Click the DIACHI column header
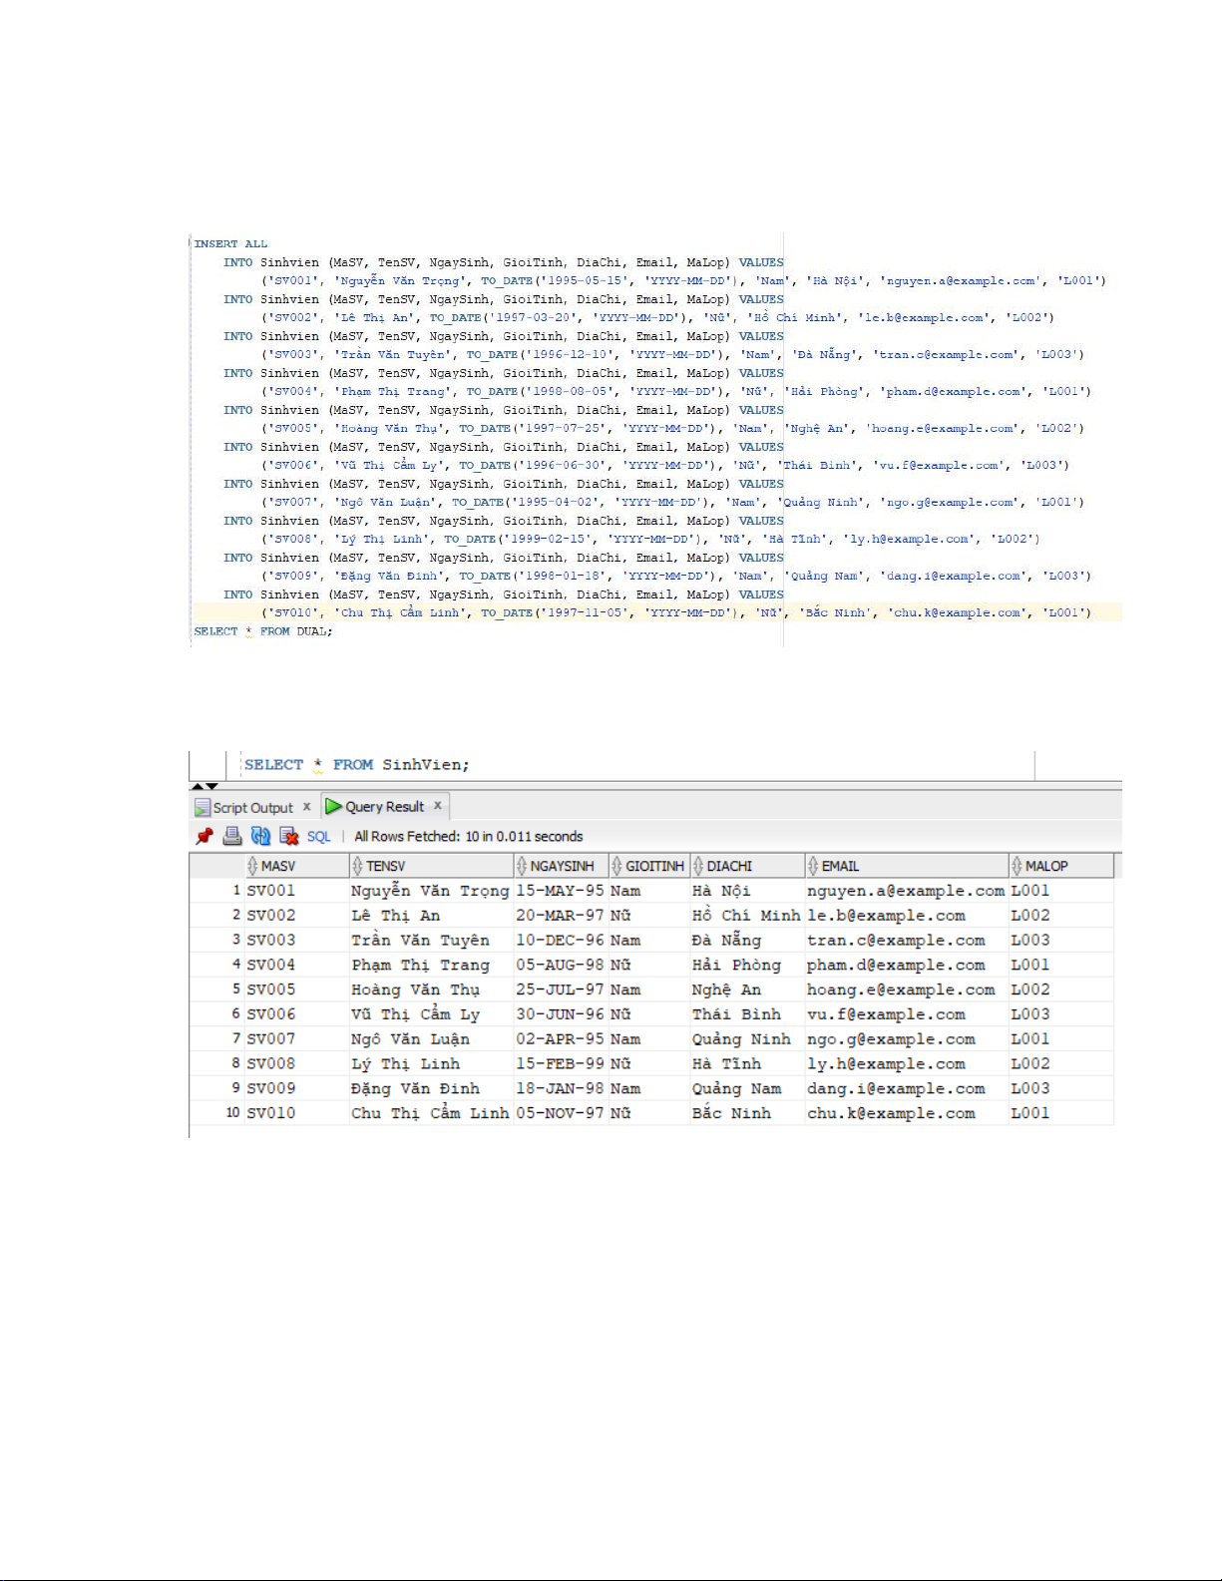1222x1581 pixels. (729, 866)
